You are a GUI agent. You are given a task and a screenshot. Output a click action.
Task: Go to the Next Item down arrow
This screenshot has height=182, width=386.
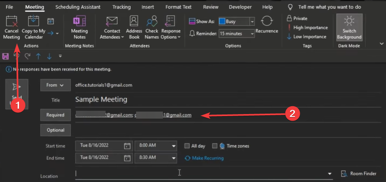49,56
